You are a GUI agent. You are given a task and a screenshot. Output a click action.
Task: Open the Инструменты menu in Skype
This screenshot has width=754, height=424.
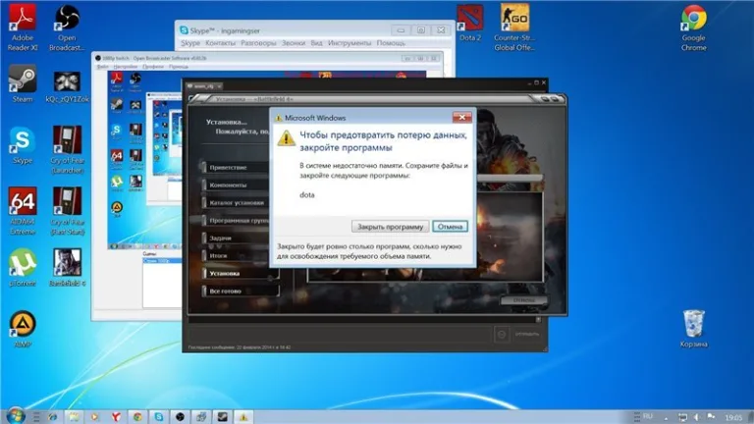(x=350, y=43)
